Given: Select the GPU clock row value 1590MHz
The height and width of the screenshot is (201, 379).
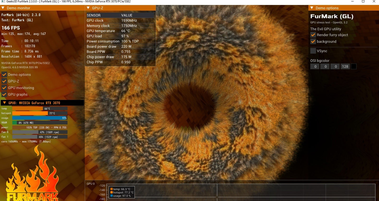Looking at the screenshot, I should click(129, 20).
